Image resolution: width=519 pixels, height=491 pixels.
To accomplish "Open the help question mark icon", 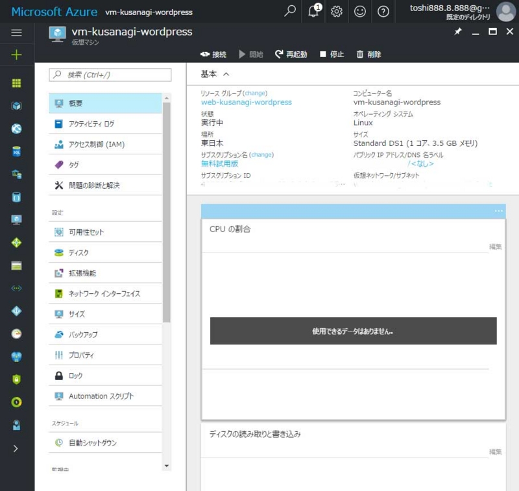I will (383, 12).
